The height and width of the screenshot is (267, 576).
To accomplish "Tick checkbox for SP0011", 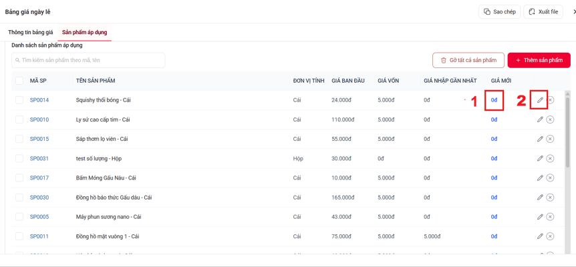I will [19, 236].
